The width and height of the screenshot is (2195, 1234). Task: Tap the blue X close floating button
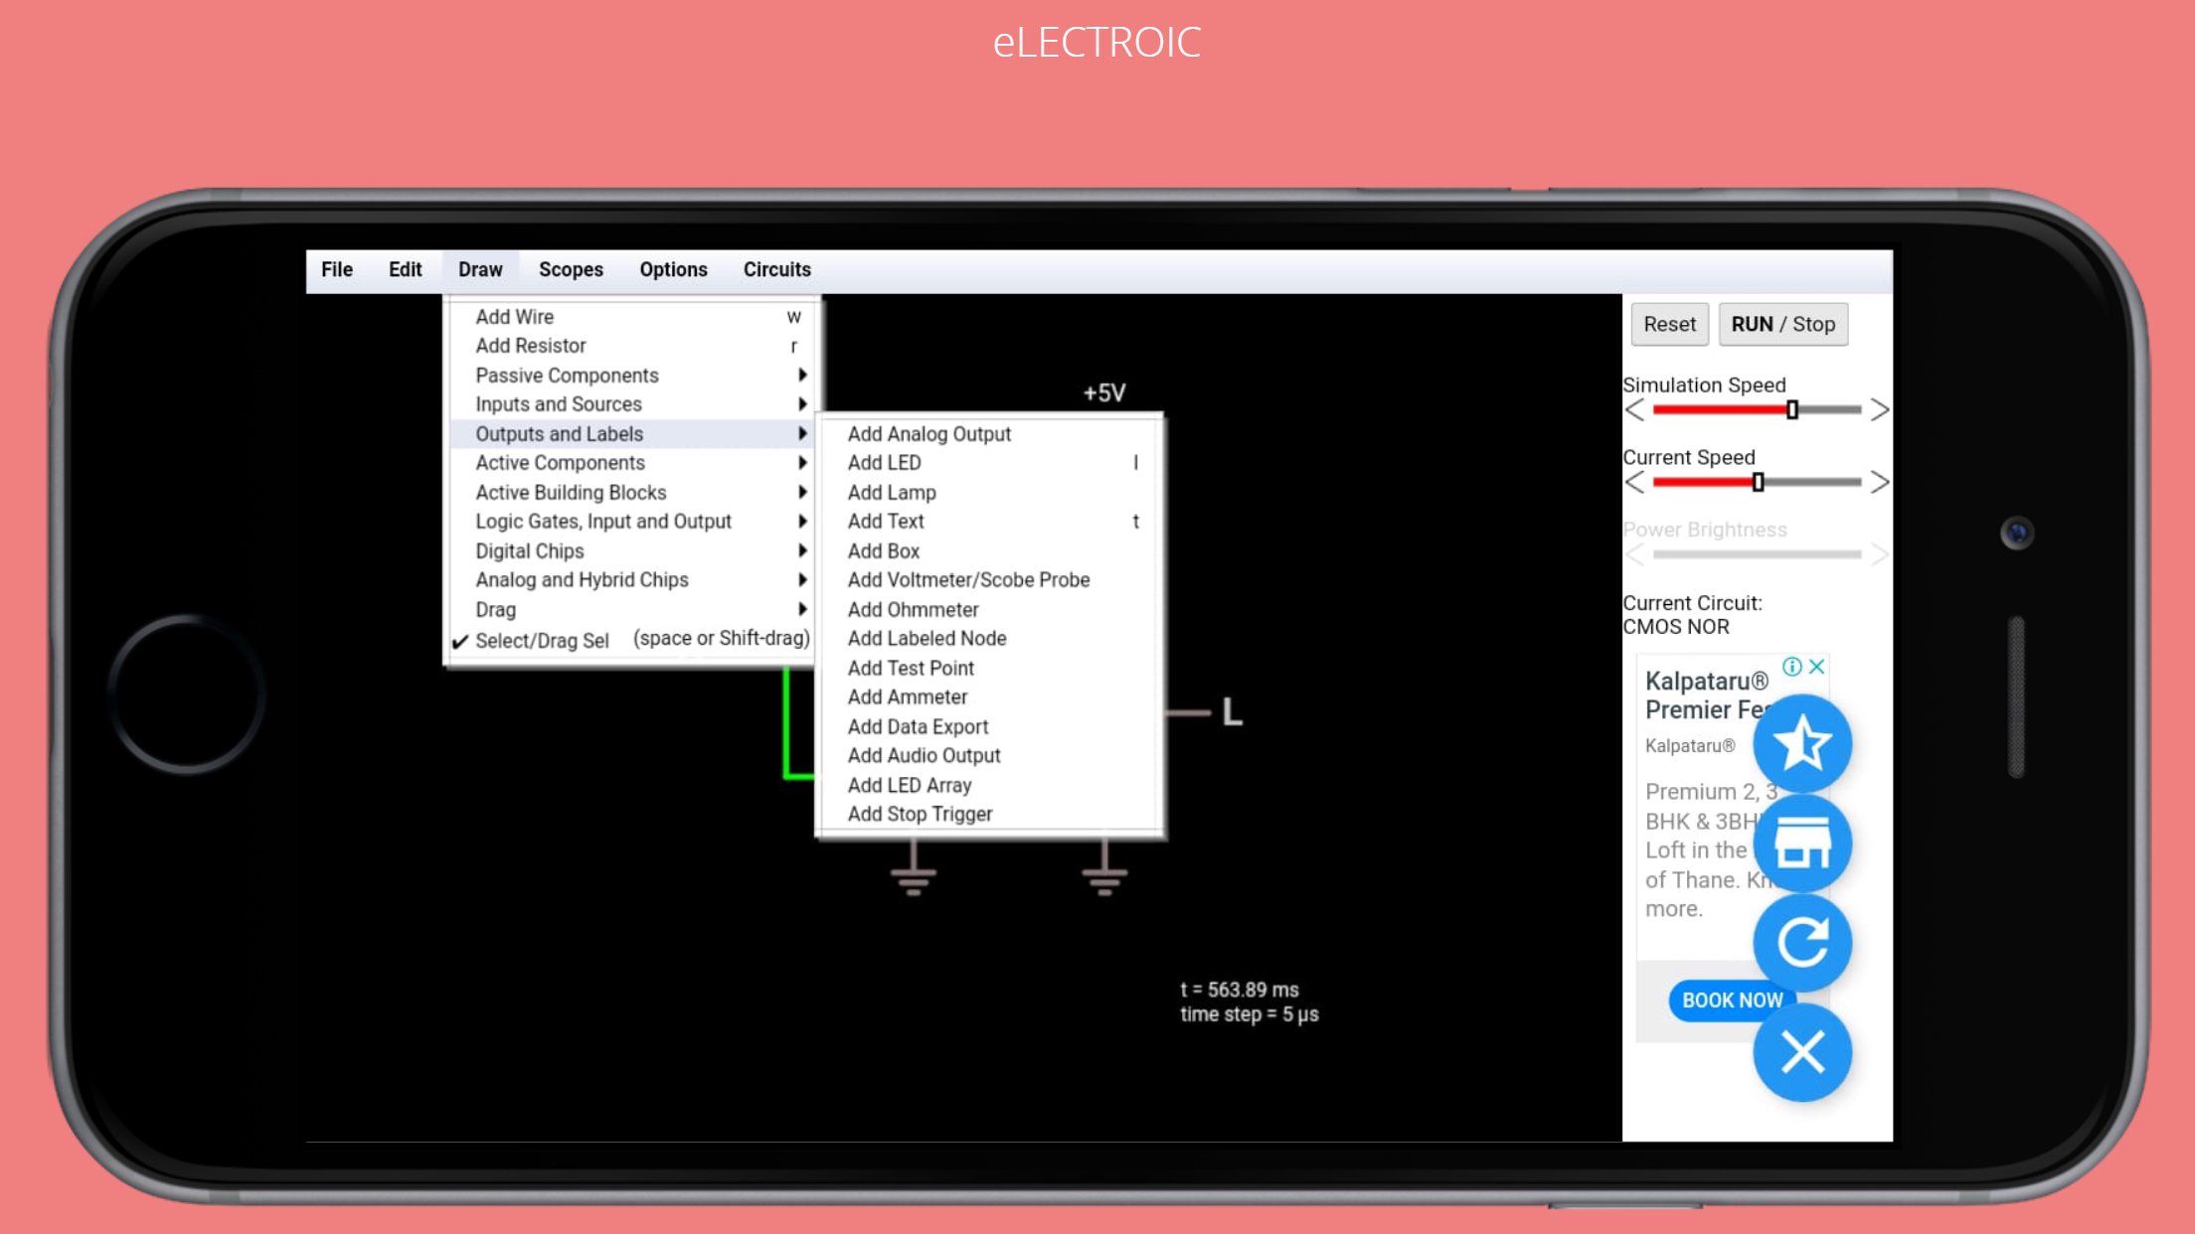point(1801,1052)
